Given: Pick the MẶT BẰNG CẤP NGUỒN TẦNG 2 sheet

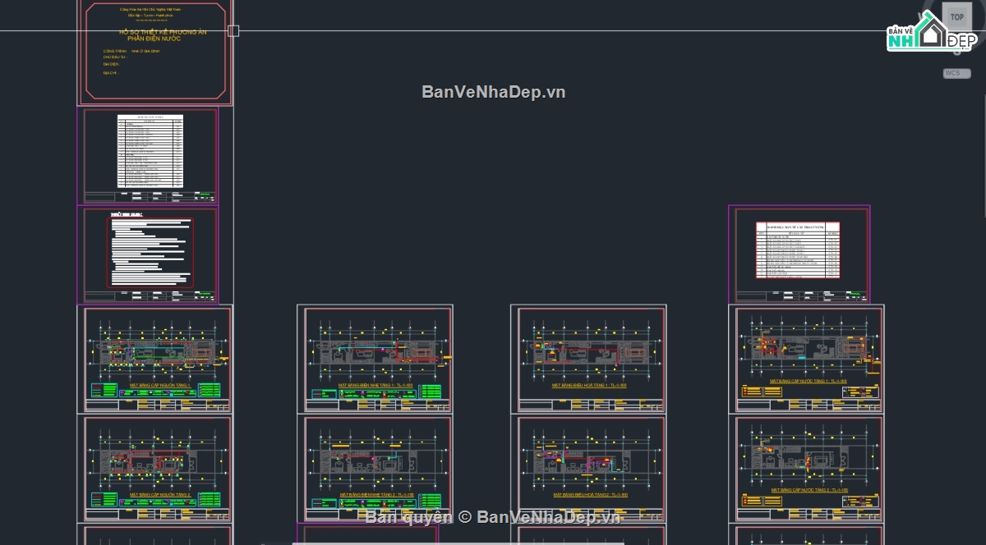Looking at the screenshot, I should 155,469.
